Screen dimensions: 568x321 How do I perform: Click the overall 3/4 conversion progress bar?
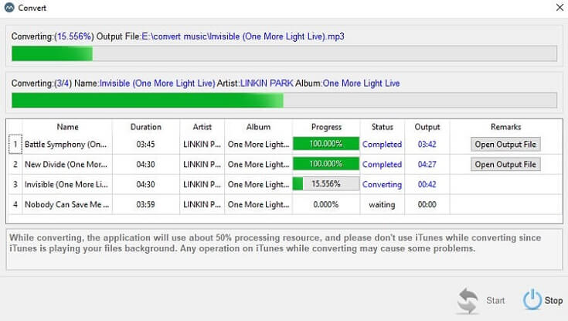(284, 101)
